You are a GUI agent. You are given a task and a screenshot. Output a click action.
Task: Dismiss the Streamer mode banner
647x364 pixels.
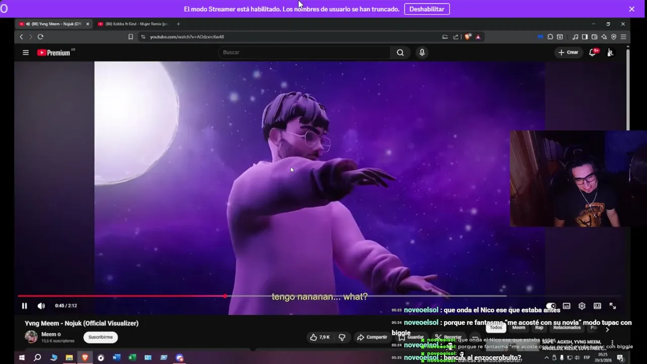[x=632, y=9]
